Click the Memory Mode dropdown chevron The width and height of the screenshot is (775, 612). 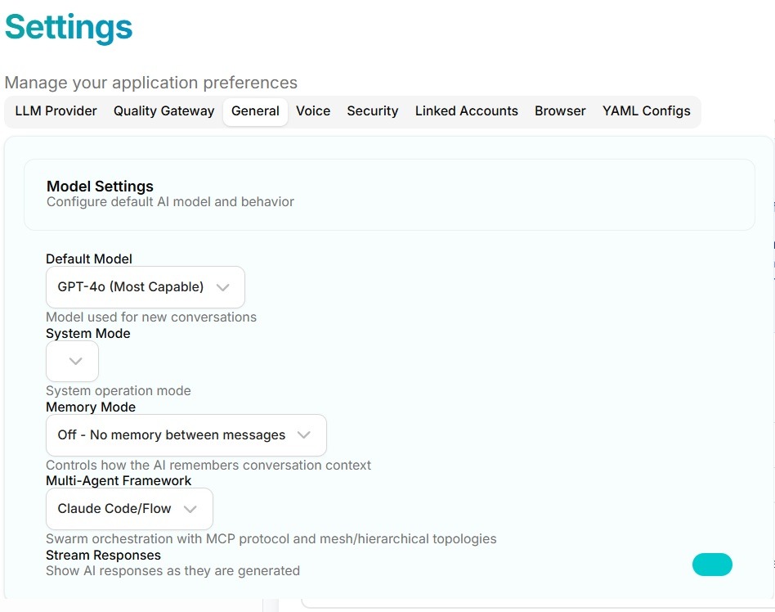tap(305, 434)
